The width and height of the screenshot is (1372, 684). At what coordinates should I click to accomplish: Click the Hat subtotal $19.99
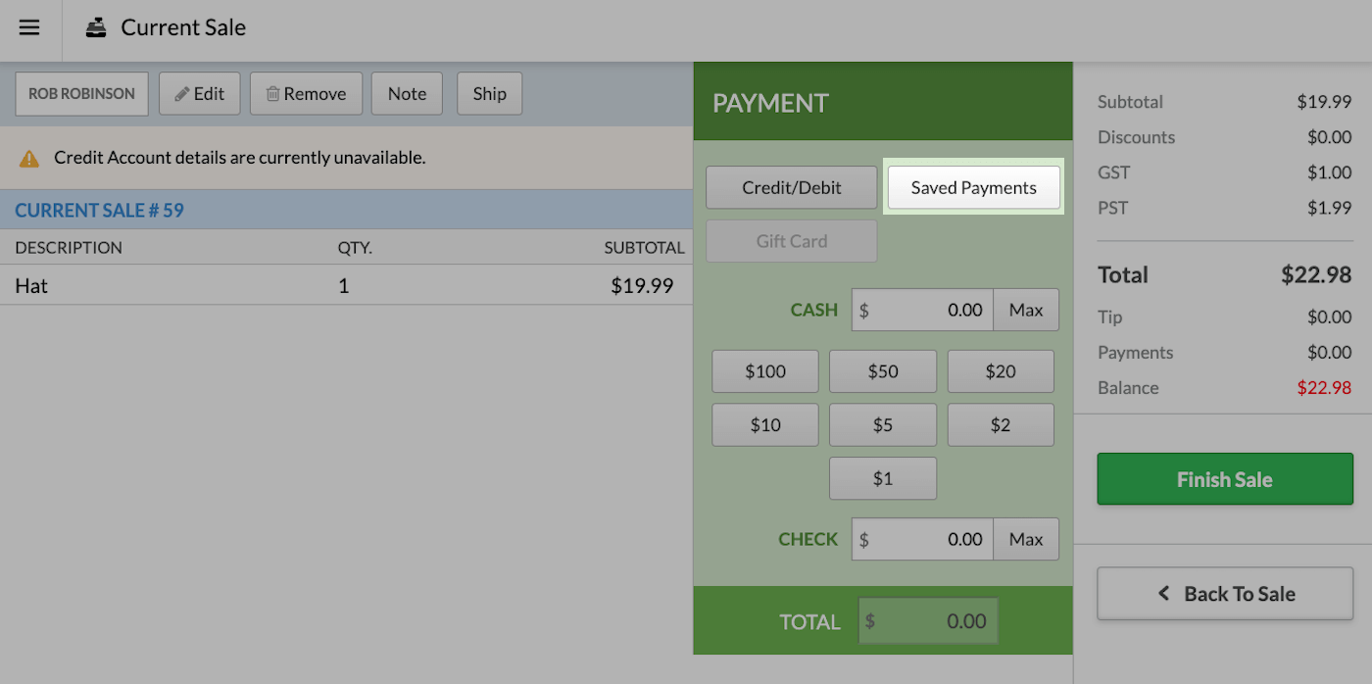point(642,286)
